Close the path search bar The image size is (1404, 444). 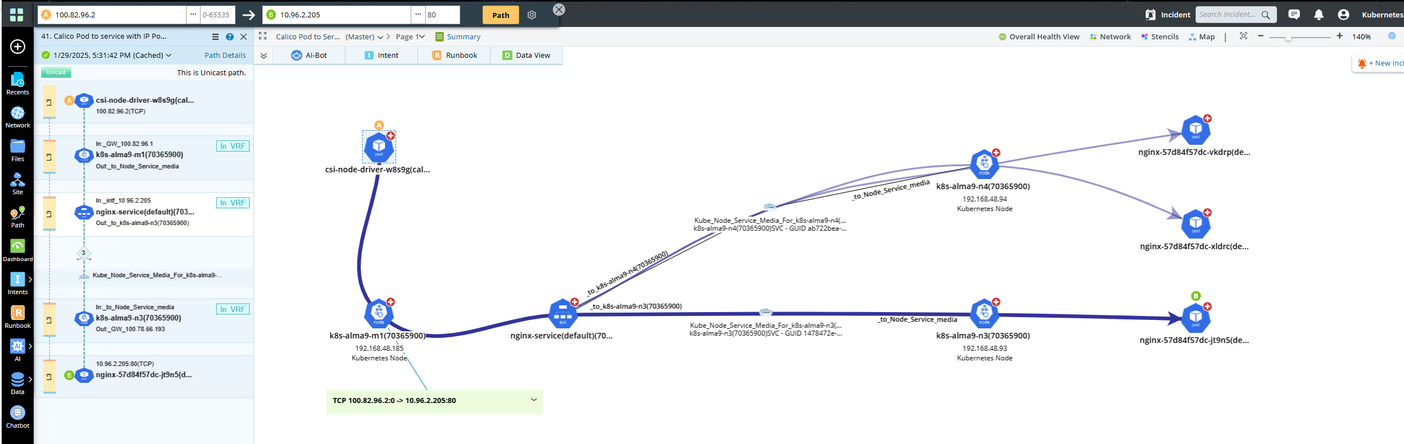coord(559,10)
